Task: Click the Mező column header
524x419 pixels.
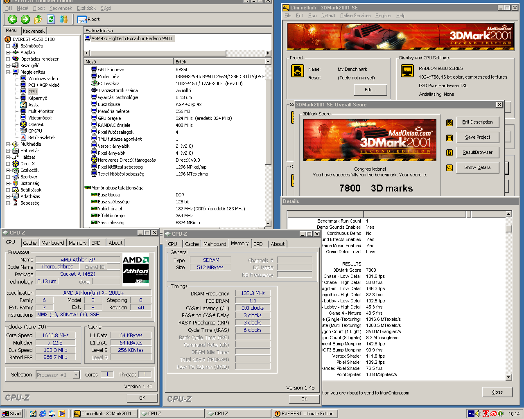Action: [129, 61]
